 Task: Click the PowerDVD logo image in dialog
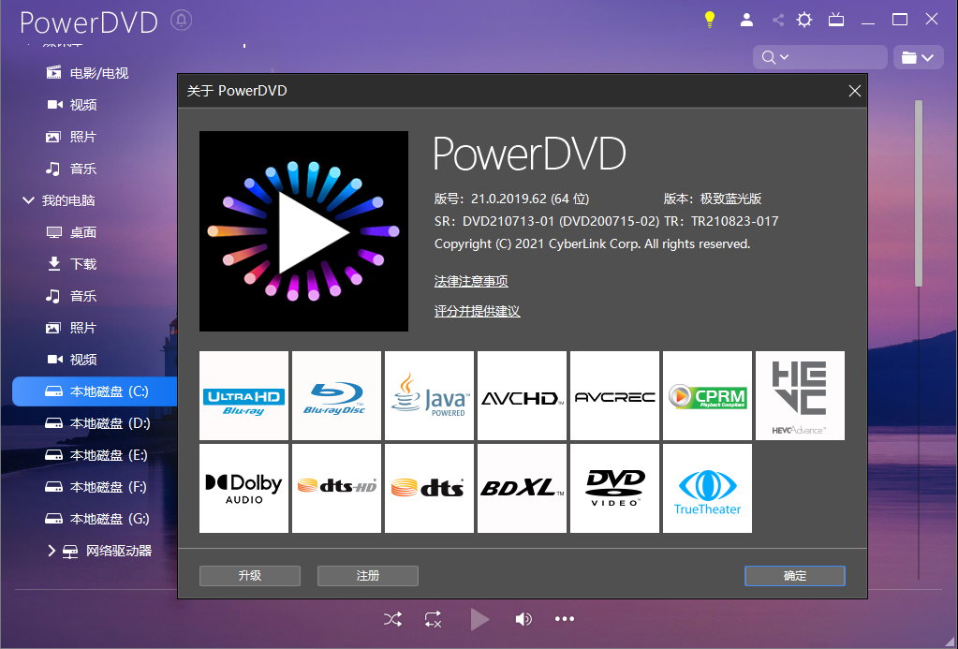[303, 231]
